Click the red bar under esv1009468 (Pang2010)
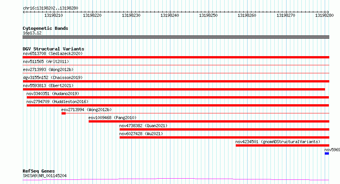This screenshot has height=184, width=340. [209, 121]
